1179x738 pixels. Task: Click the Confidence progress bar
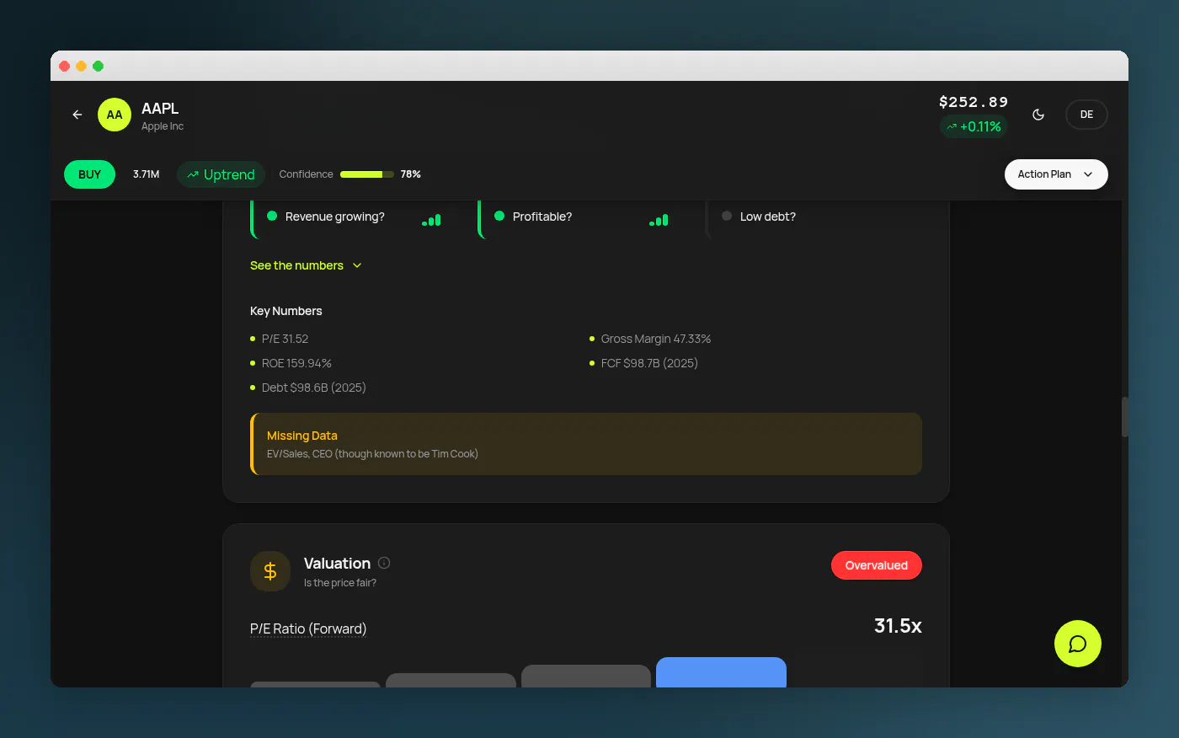367,174
